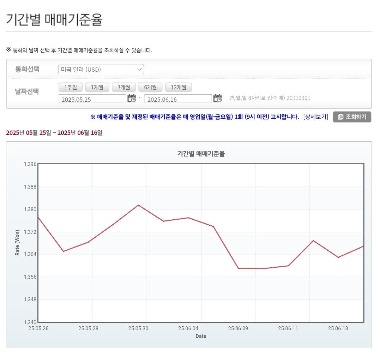380x356 pixels.
Task: Select the 3개월 period button
Action: [x=124, y=87]
